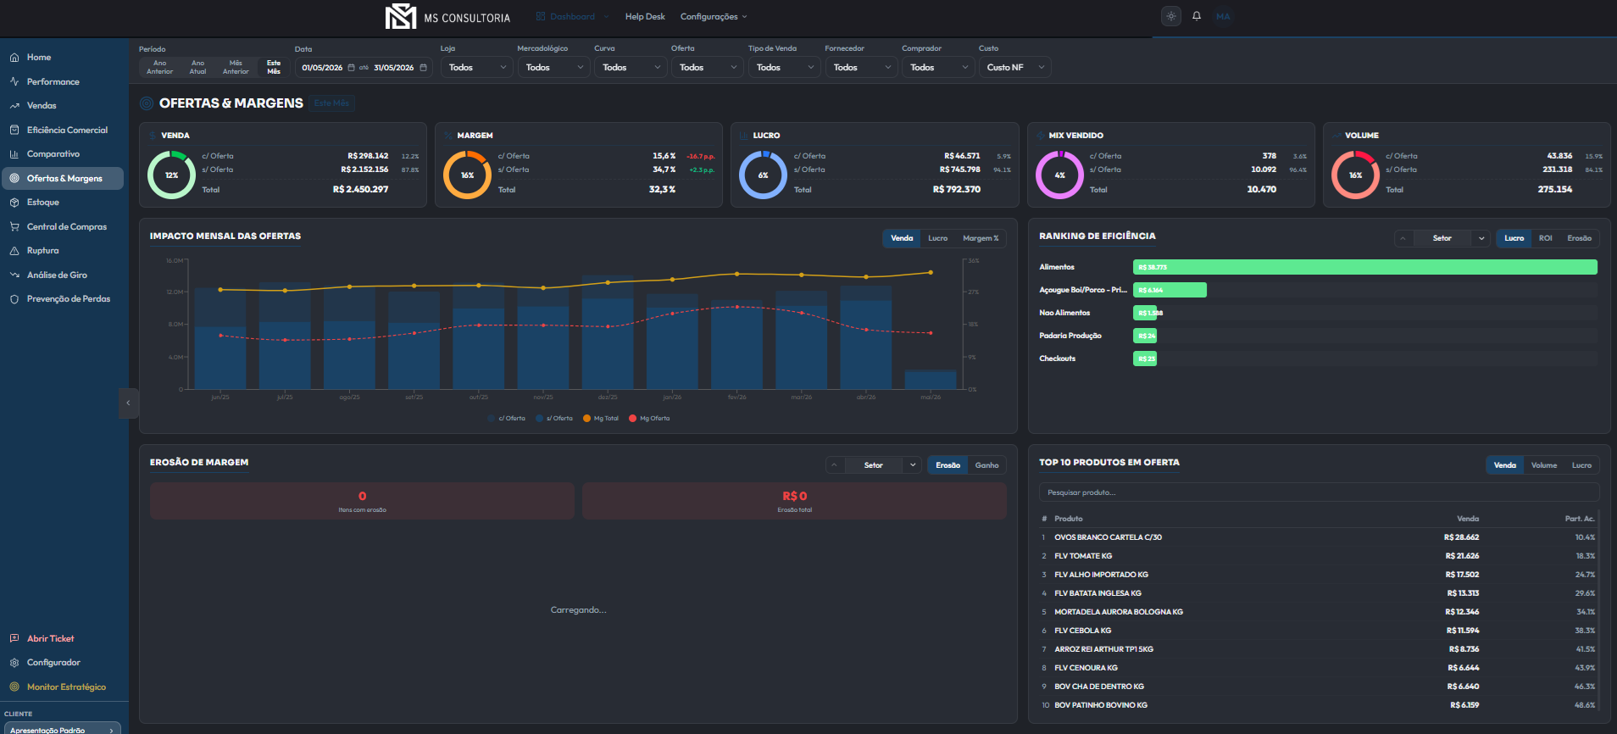
Task: Open the MA user avatar
Action: click(x=1223, y=16)
